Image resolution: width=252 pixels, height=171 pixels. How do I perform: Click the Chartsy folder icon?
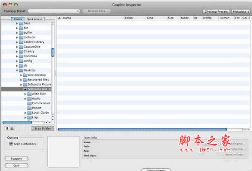(21, 51)
